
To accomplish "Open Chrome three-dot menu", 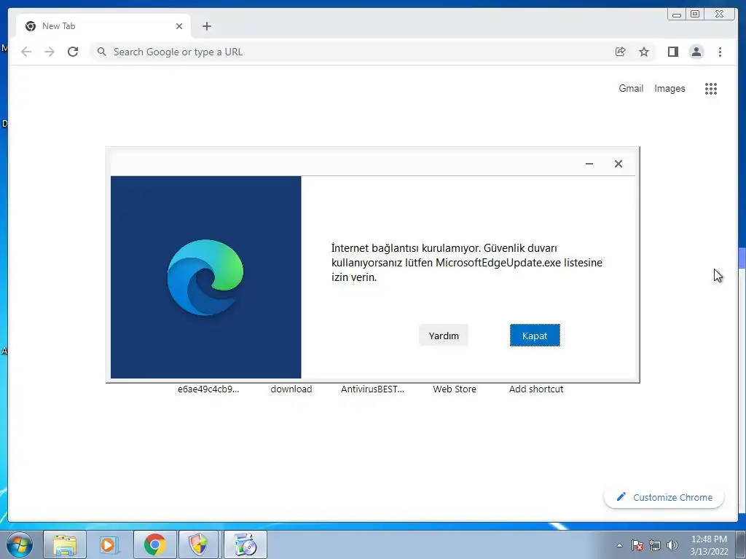I will click(720, 52).
